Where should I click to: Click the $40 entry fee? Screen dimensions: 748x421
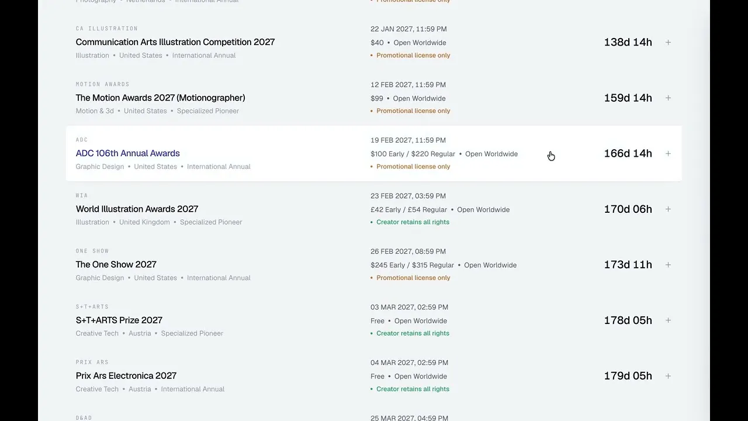[x=377, y=43]
